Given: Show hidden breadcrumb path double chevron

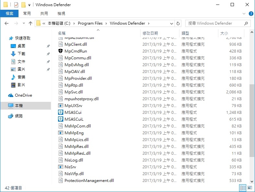Looking at the screenshot, I should click(x=44, y=23).
